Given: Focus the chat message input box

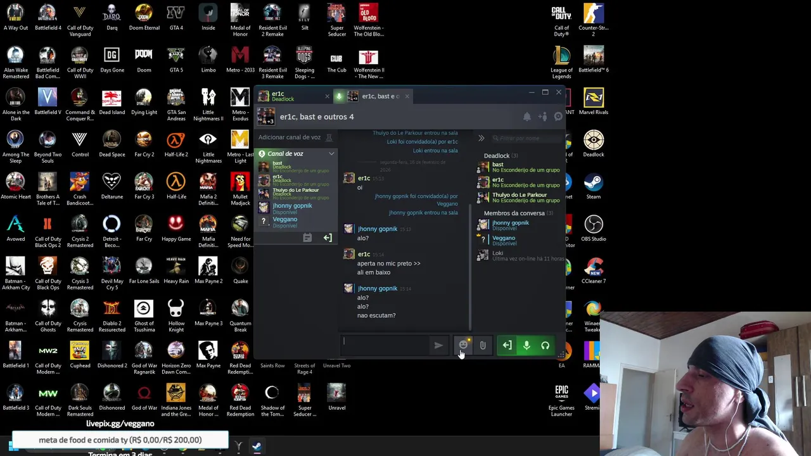Looking at the screenshot, I should pos(385,345).
